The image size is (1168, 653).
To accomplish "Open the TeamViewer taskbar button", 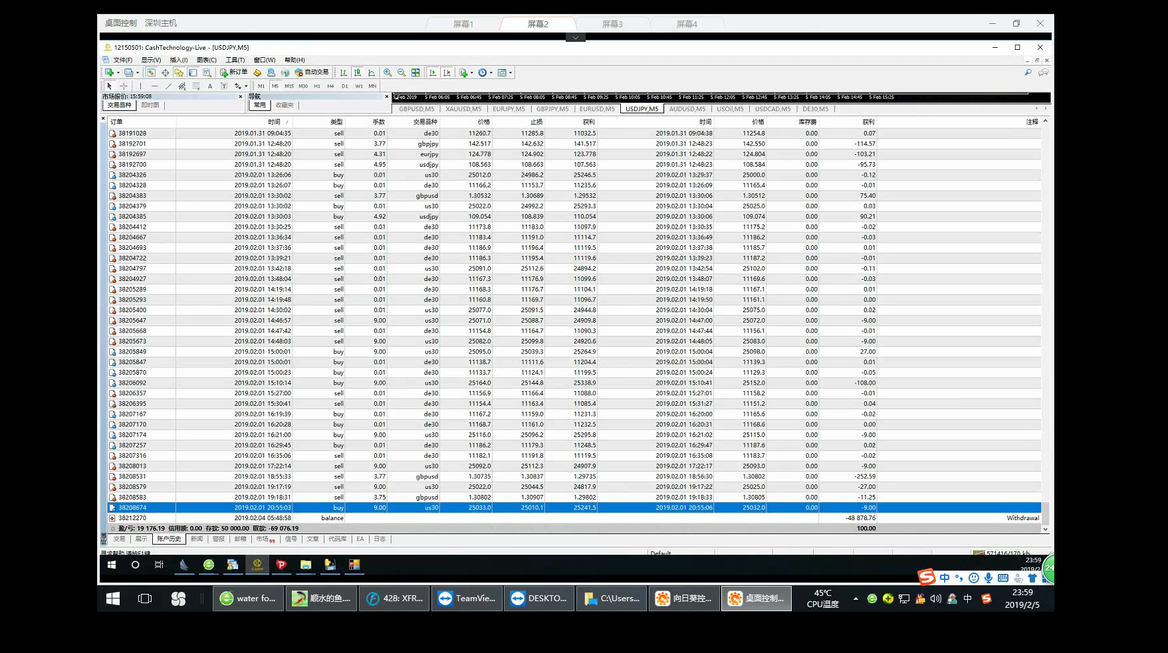I will point(467,599).
